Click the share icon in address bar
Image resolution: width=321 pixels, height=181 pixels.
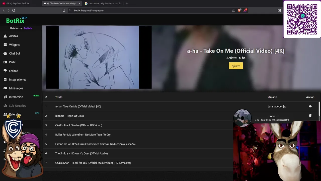(x=233, y=11)
